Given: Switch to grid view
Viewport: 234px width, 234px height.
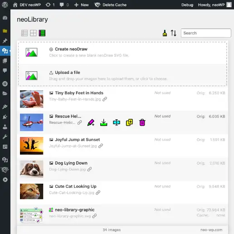Looking at the screenshot, I should tap(33, 33).
